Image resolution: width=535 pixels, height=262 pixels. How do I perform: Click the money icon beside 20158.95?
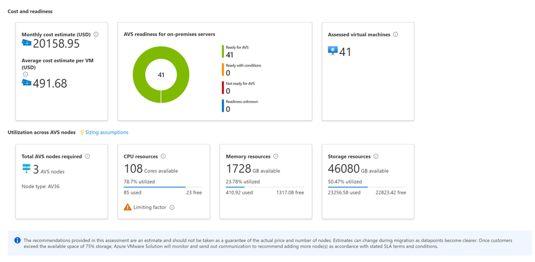[27, 43]
